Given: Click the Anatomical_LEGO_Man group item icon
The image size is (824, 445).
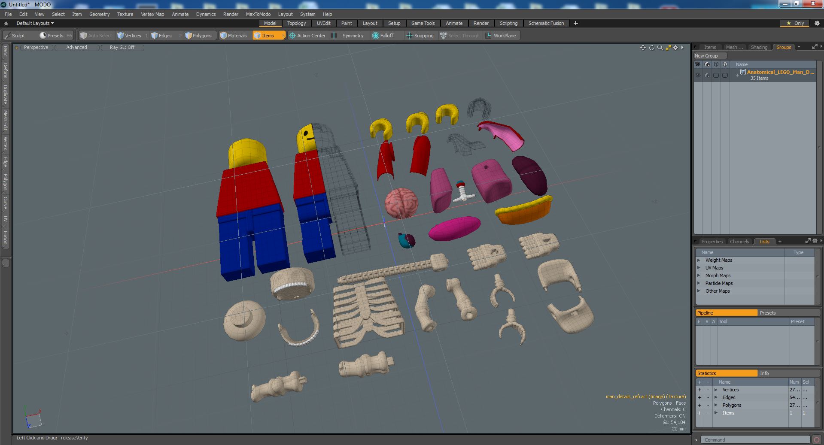Looking at the screenshot, I should [x=743, y=72].
